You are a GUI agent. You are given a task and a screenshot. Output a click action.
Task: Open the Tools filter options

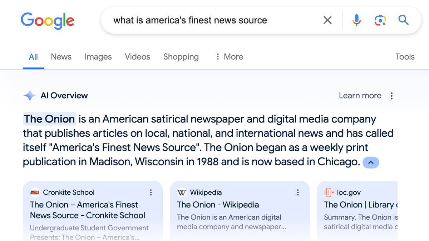(x=405, y=57)
